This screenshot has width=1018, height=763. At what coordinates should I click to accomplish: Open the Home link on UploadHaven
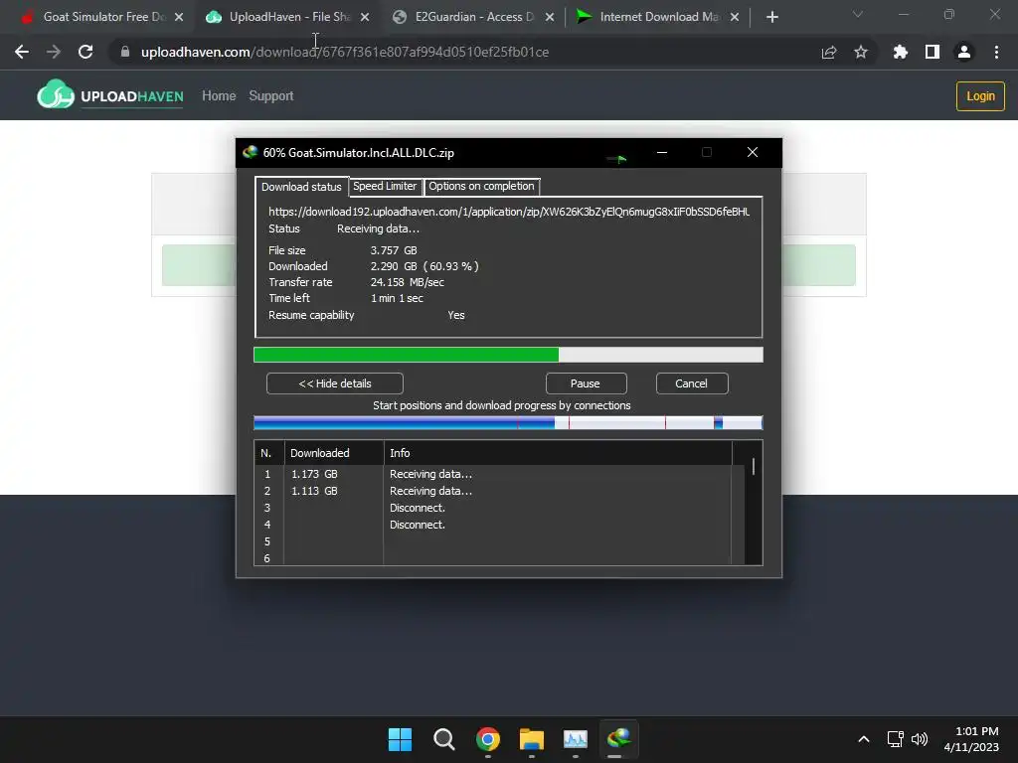(x=219, y=96)
